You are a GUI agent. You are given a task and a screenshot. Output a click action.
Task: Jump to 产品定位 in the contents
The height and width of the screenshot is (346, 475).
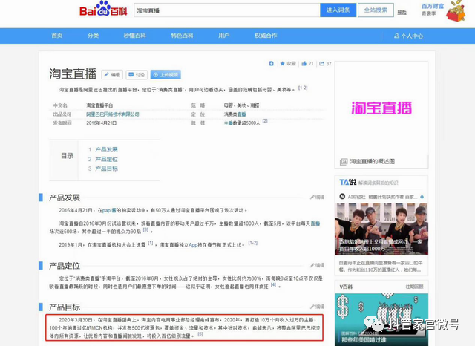106,159
